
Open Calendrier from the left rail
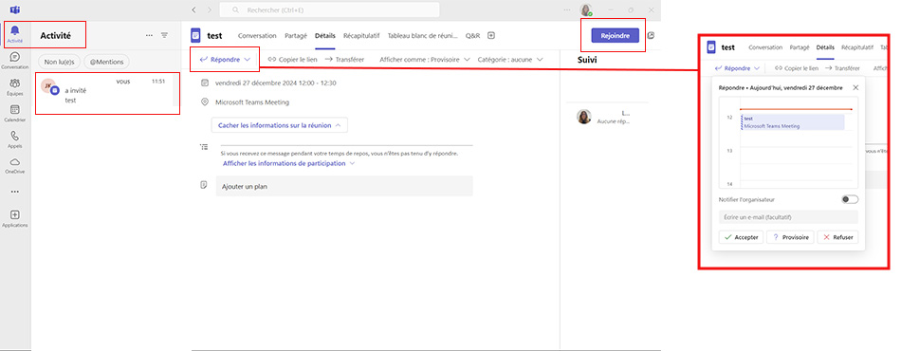point(15,114)
